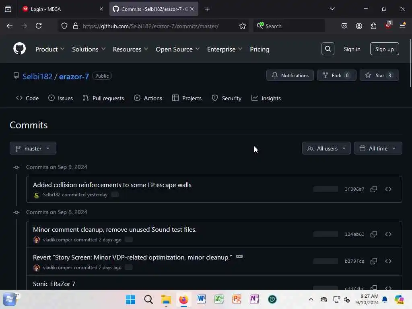The height and width of the screenshot is (309, 412).
Task: Click the GitHub logo home icon
Action: (19, 49)
